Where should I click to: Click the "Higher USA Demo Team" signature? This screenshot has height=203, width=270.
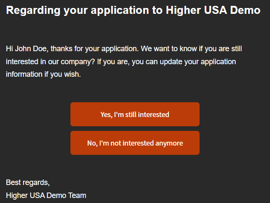click(x=46, y=195)
